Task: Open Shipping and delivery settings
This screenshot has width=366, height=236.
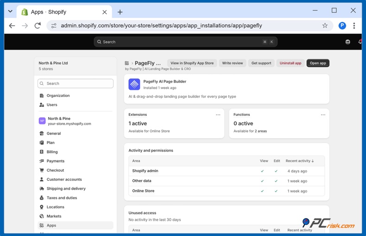Action: coord(76,189)
